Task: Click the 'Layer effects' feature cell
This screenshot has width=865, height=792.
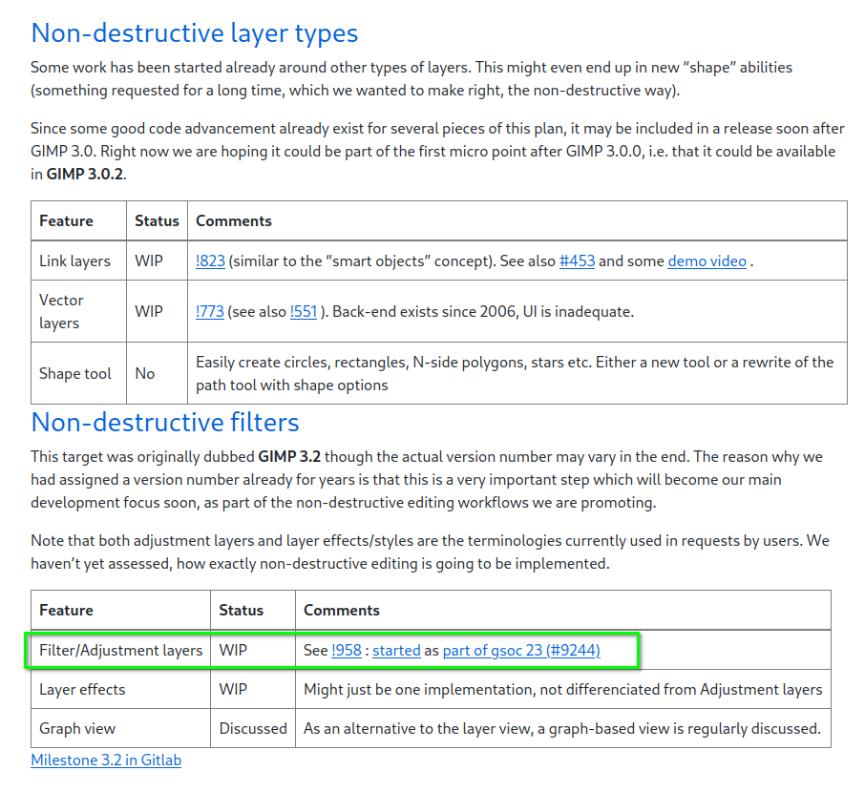Action: (82, 689)
